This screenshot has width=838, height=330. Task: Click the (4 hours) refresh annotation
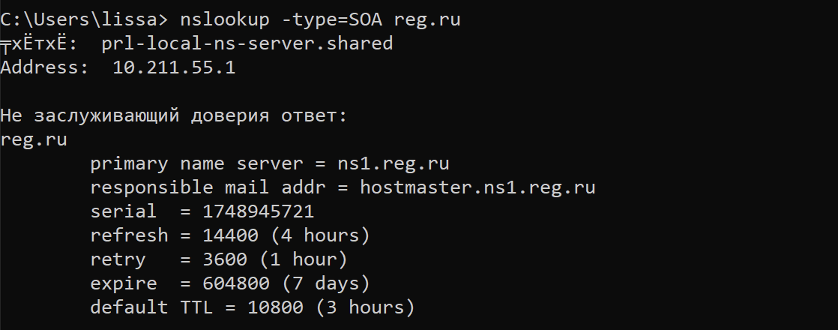pyautogui.click(x=320, y=235)
